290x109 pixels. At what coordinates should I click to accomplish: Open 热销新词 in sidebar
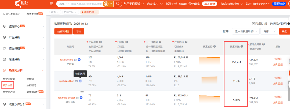[x=31, y=85]
